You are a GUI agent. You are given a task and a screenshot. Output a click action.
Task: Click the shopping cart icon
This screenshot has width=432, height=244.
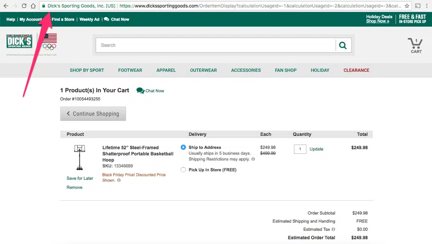416,45
